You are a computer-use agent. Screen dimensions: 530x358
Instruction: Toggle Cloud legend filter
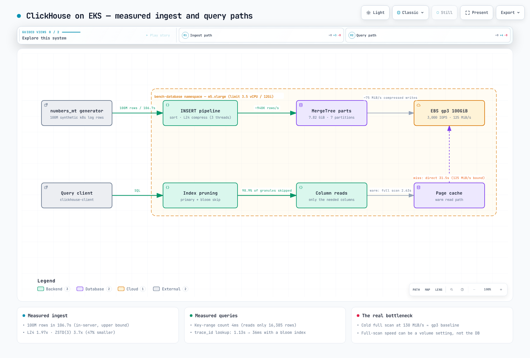(x=131, y=289)
